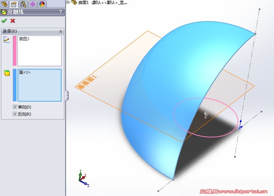The height and width of the screenshot is (196, 274).
Task: Open the DimXpertManager tab
Action: [x=33, y=4]
